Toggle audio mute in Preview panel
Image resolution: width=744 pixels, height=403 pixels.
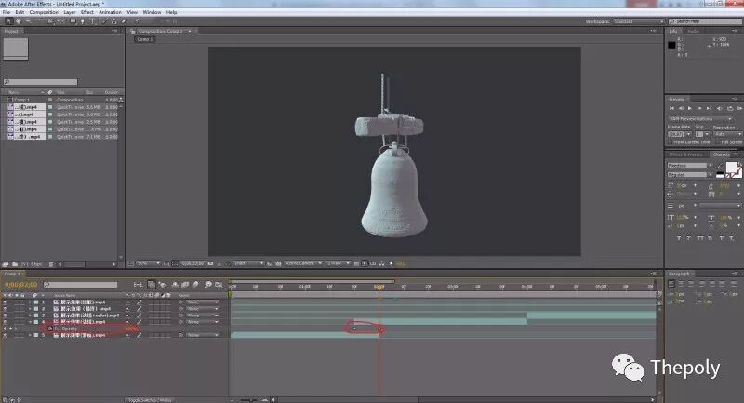(719, 108)
